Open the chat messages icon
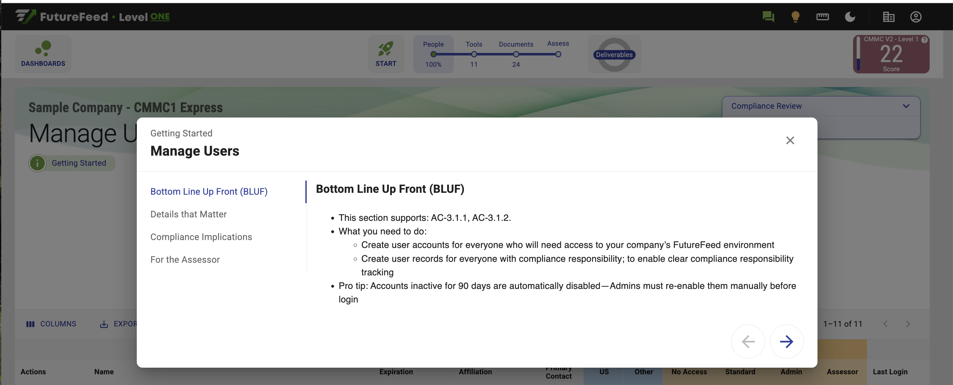This screenshot has width=953, height=385. point(768,17)
